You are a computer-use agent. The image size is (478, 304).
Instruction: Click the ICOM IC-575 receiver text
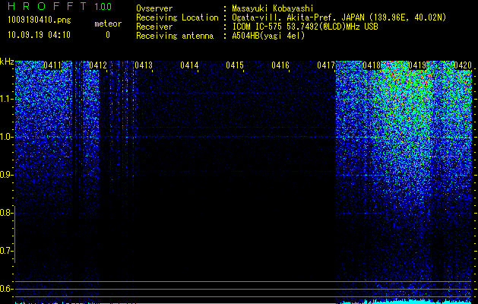tap(305, 27)
